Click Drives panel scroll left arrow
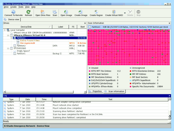 point(4,92)
